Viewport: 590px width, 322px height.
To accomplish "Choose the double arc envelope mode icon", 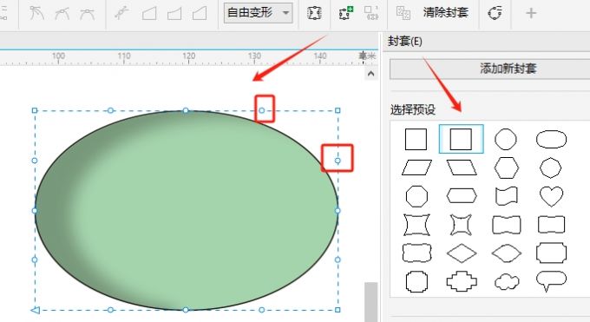I will (200, 14).
